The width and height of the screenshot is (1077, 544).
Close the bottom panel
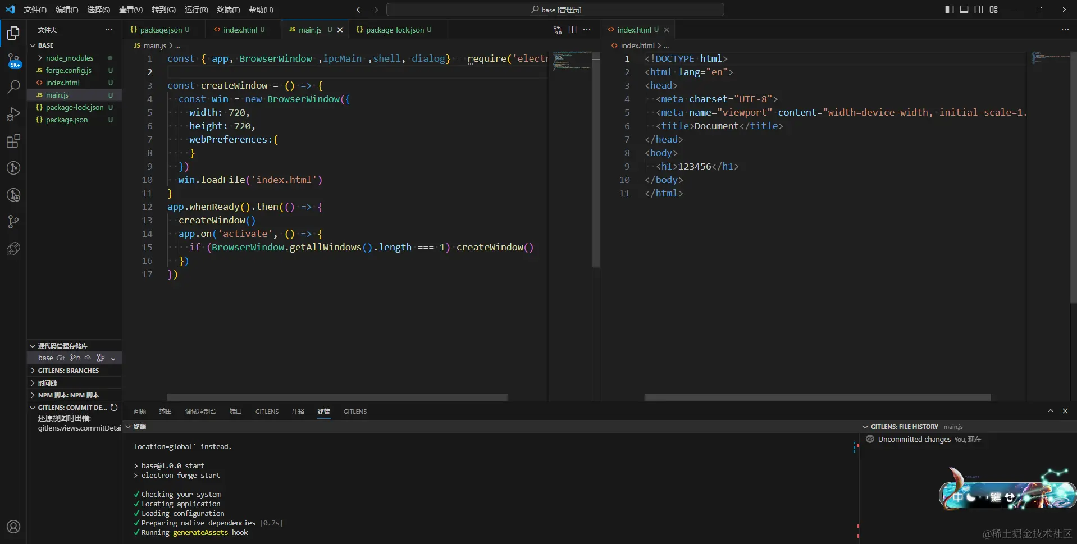[x=1065, y=411]
